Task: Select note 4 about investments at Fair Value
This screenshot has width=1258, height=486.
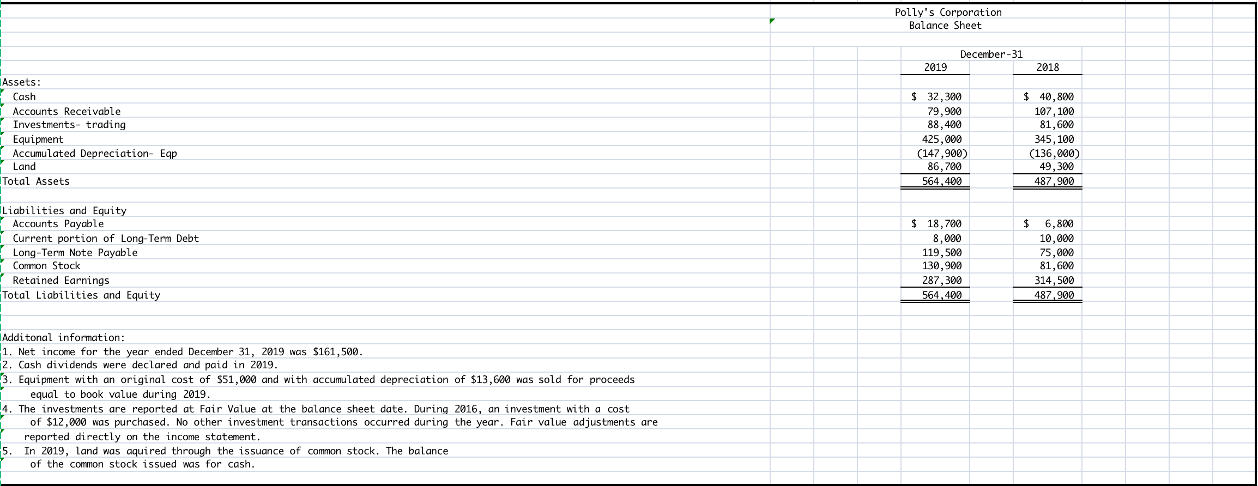Action: click(x=316, y=409)
